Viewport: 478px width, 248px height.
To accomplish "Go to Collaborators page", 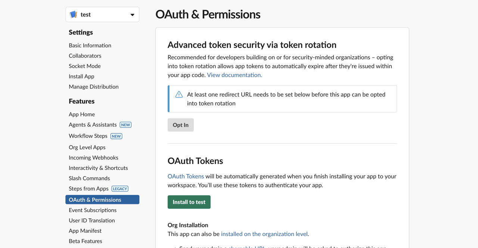I will coord(85,56).
